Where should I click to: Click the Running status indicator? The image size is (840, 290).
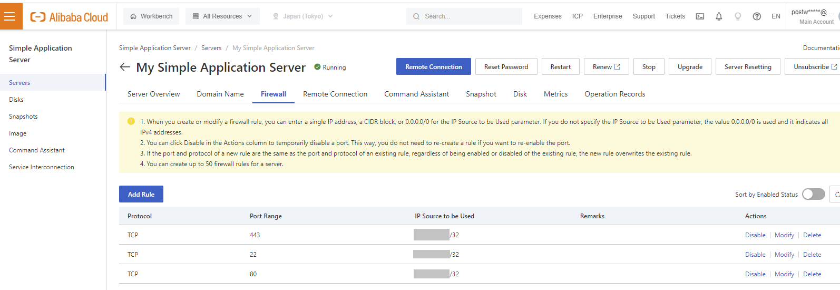pyautogui.click(x=330, y=67)
